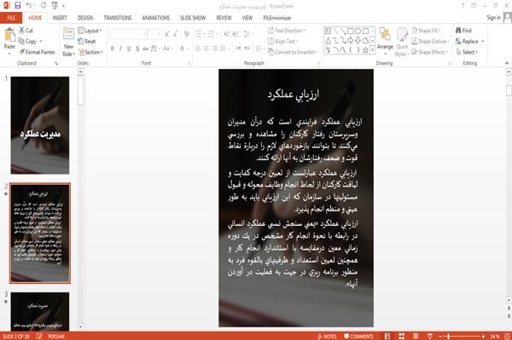Toggle Bold formatting

pos(113,49)
